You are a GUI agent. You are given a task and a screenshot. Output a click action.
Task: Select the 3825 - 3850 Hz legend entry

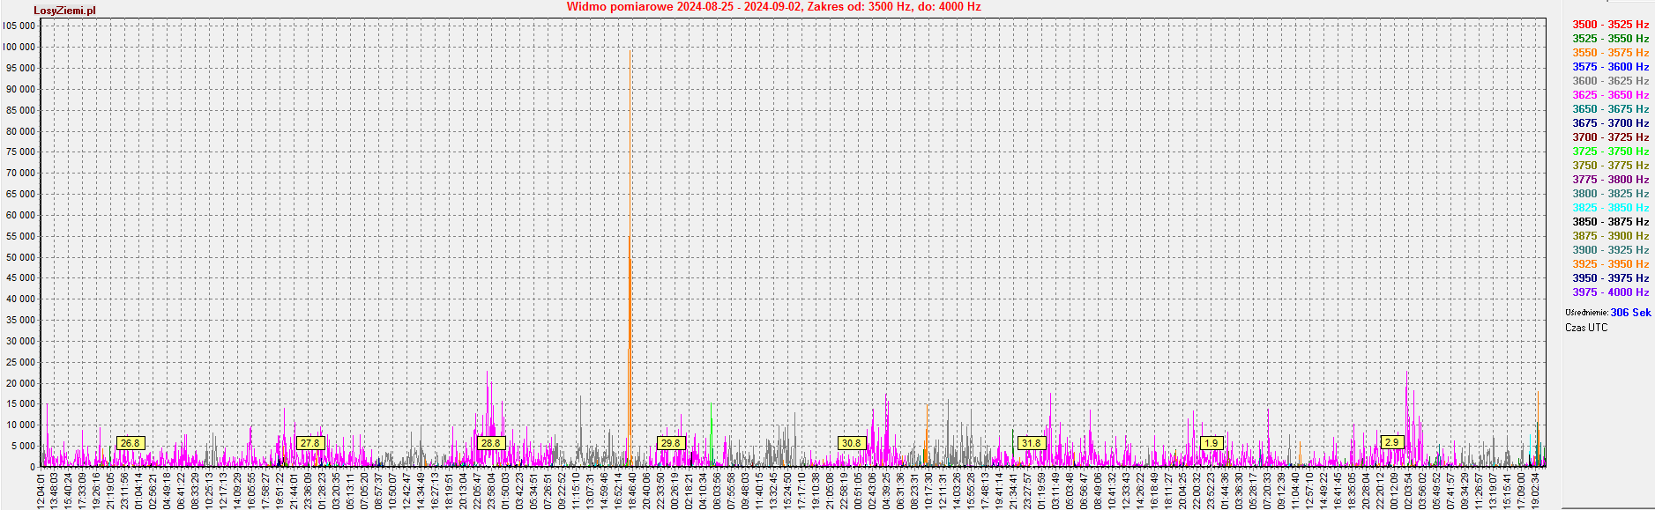pos(1610,208)
